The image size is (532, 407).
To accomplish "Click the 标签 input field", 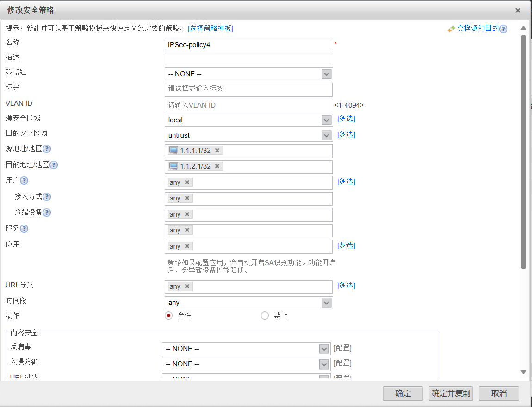I will click(249, 90).
